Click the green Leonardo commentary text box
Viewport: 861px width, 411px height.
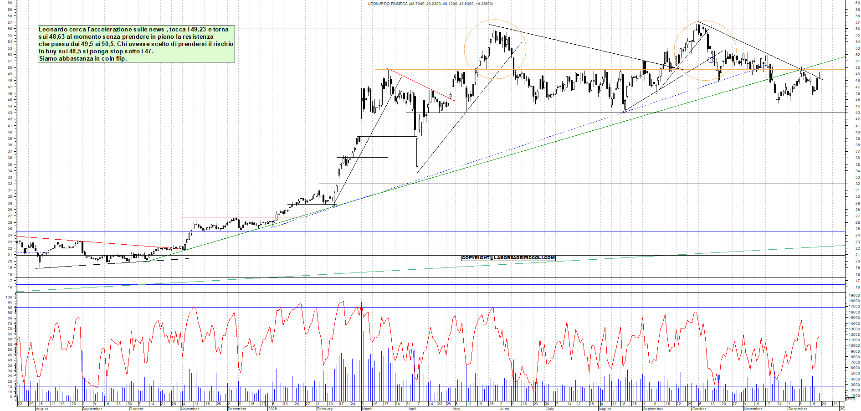[x=136, y=44]
